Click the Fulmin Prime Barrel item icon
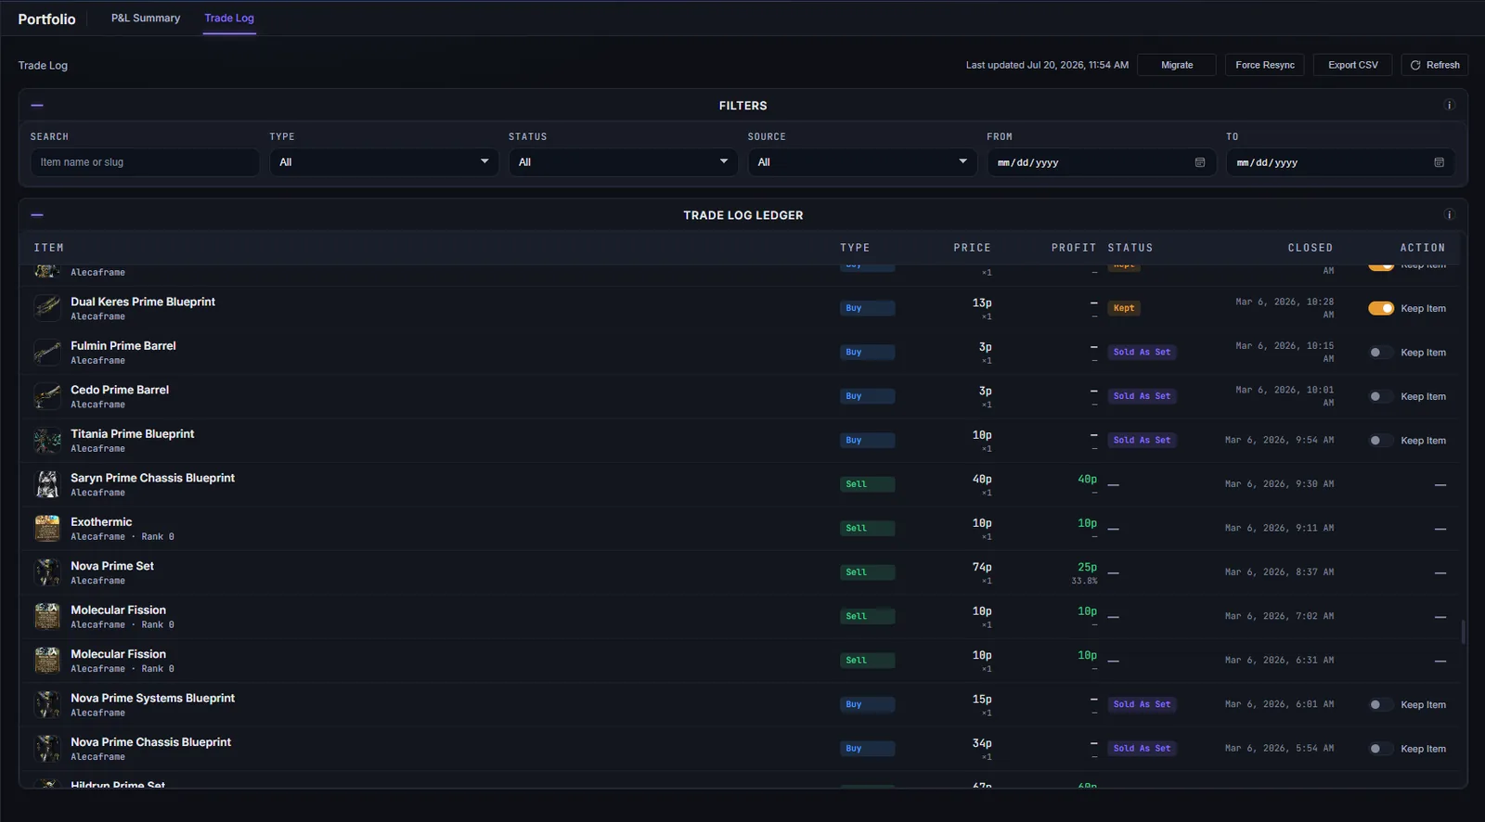1485x822 pixels. 47,352
